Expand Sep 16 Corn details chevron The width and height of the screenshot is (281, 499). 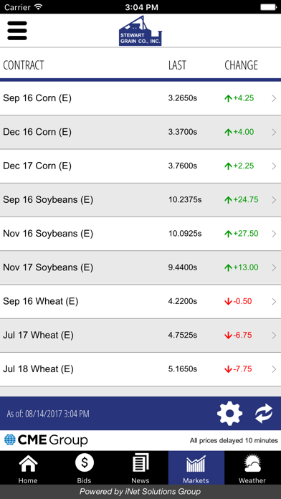click(x=274, y=98)
